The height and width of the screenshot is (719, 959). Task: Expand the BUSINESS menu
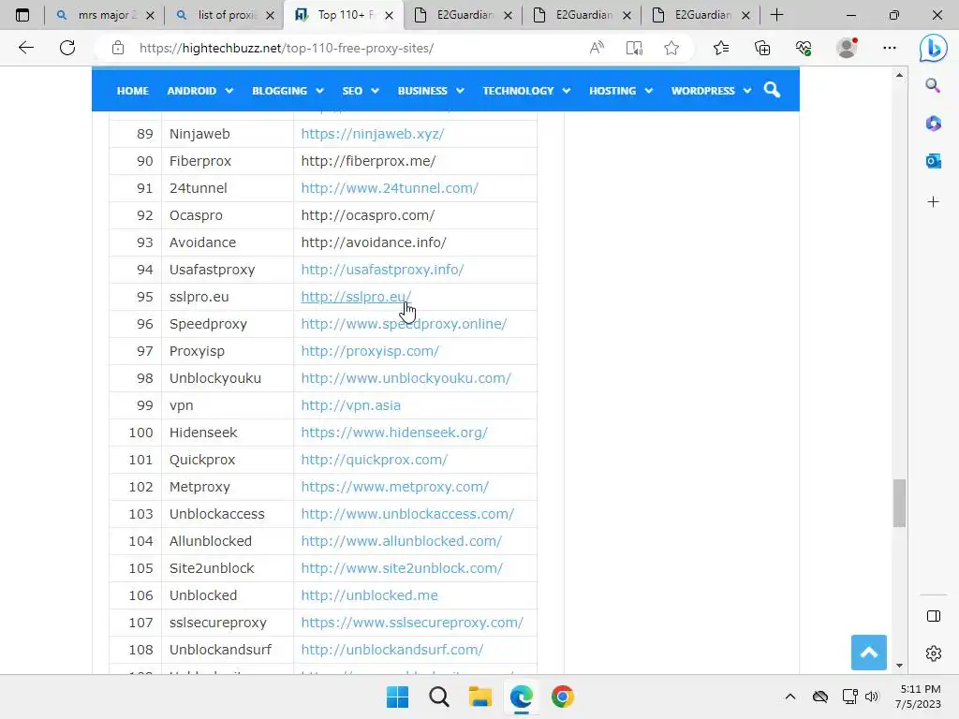tap(431, 91)
